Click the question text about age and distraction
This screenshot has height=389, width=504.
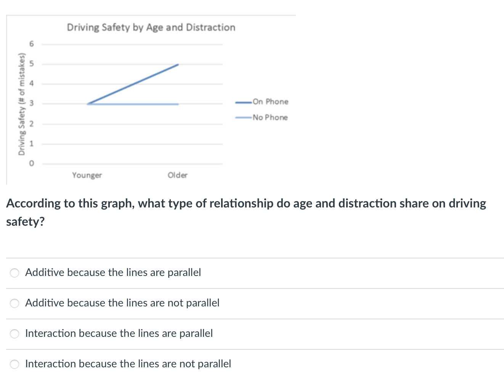click(246, 212)
